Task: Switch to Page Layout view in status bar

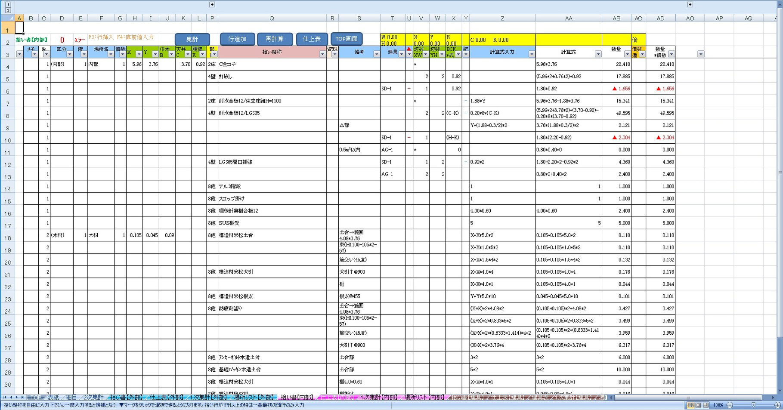Action: [698, 405]
